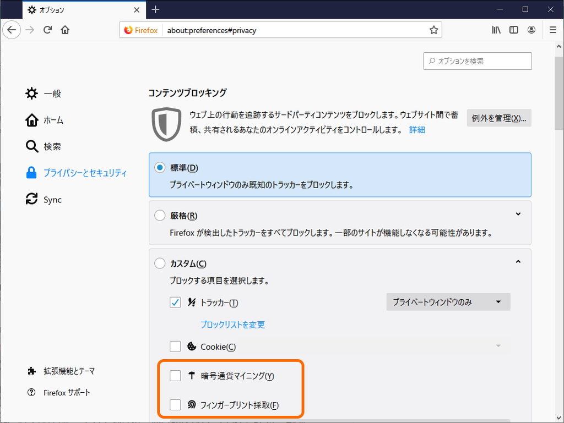Select the 厳格(R) radio button
This screenshot has width=564, height=423.
(x=160, y=215)
